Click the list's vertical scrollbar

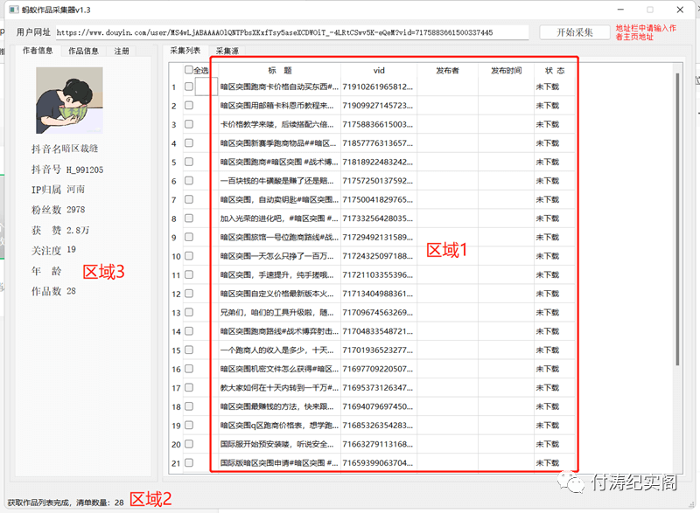pos(677,218)
